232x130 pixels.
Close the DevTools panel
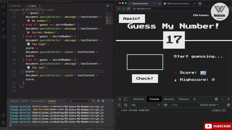228,99
